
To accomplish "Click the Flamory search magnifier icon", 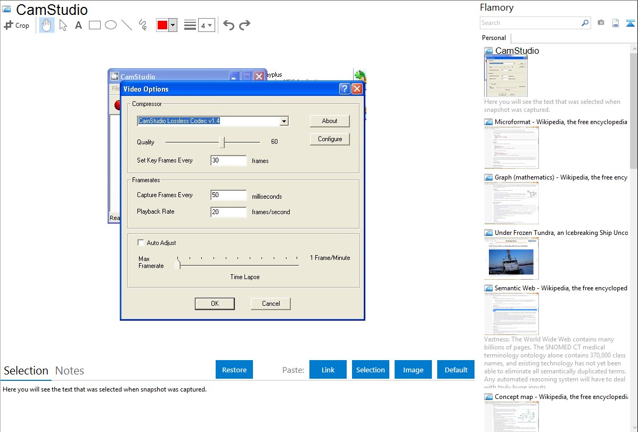I will [585, 23].
